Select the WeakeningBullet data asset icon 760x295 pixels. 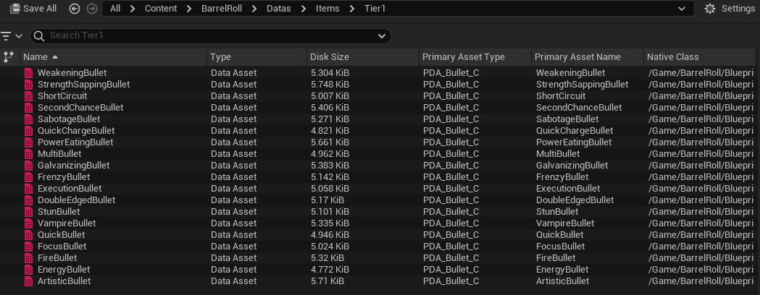[x=29, y=73]
